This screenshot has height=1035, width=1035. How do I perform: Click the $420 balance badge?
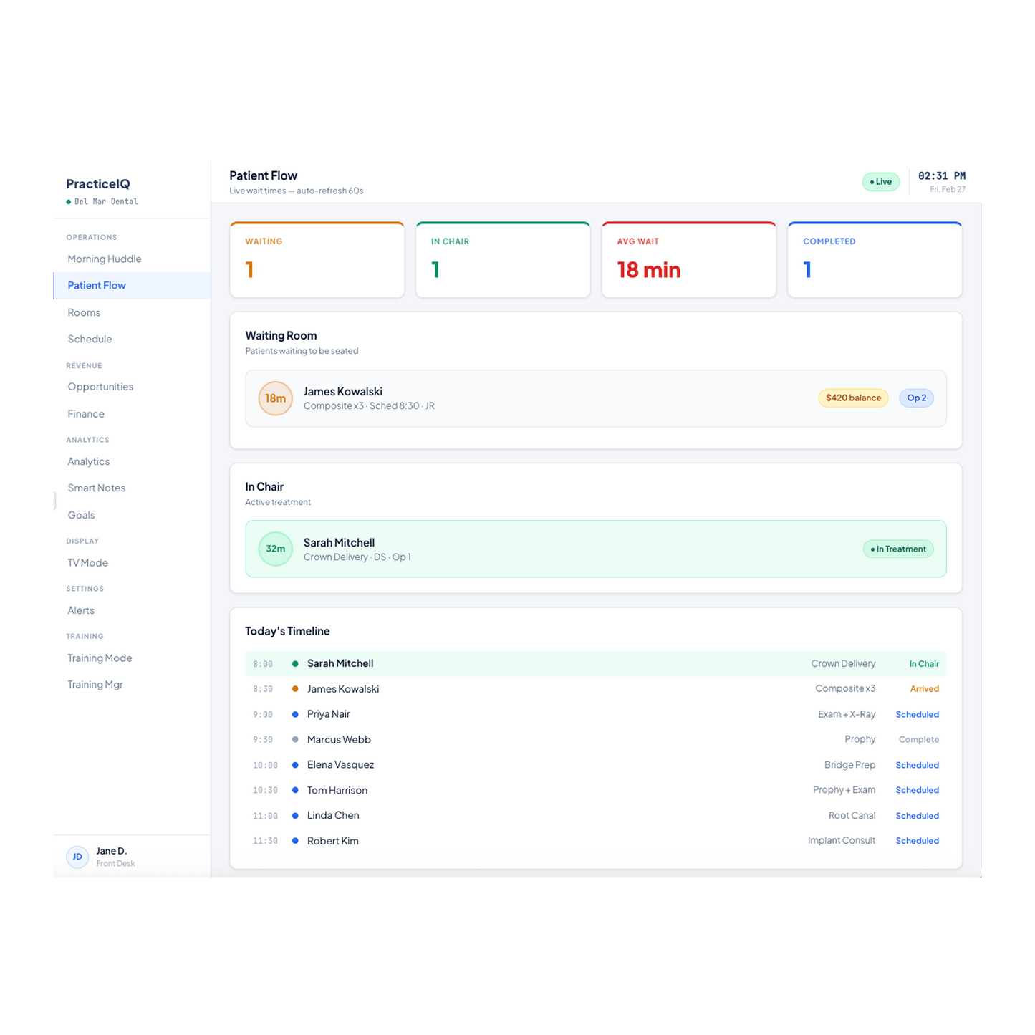point(853,398)
